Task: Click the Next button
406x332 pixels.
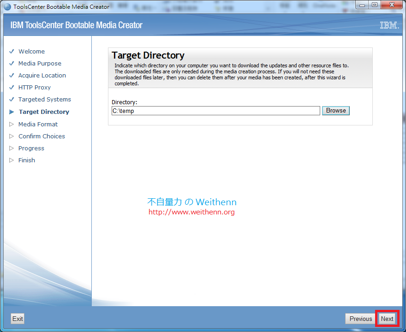Action: pos(387,319)
